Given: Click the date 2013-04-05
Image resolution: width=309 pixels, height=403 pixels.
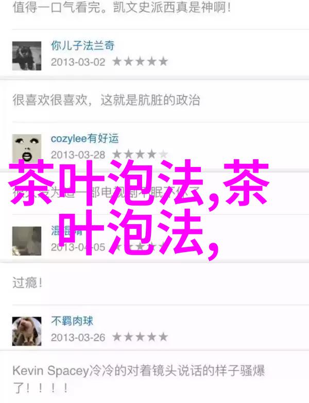Looking at the screenshot, I should (78, 247).
